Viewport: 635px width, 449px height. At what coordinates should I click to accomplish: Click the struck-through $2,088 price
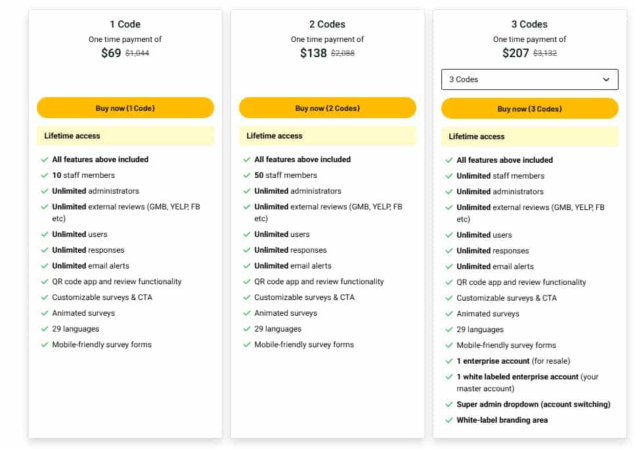click(343, 53)
